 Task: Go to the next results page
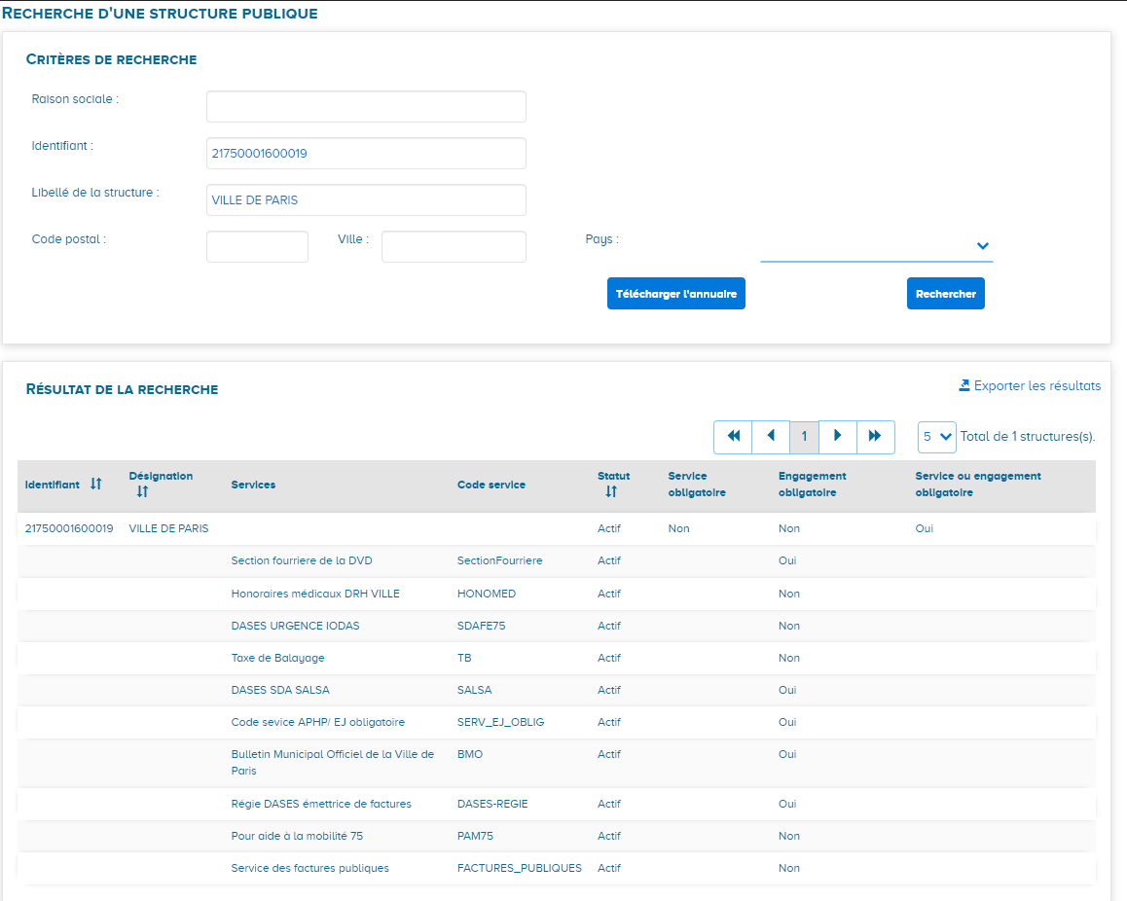pos(838,436)
